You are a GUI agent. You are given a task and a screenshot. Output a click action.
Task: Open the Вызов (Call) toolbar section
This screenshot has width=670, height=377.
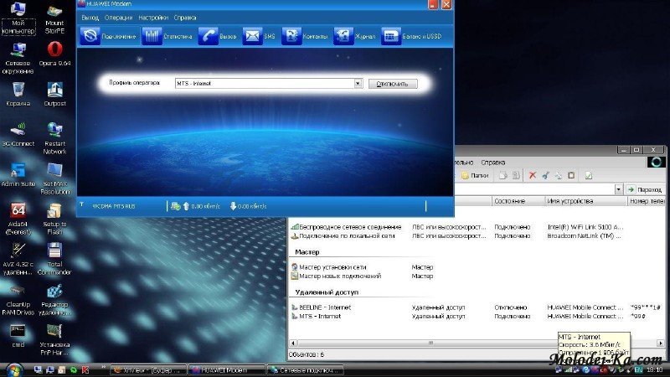click(218, 37)
